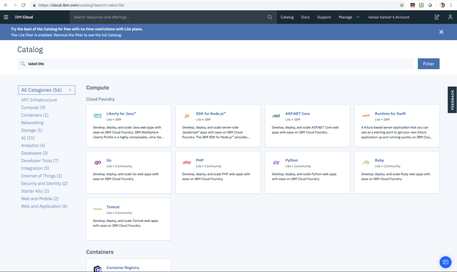Open the ASP.NET Core title link

pos(297,114)
